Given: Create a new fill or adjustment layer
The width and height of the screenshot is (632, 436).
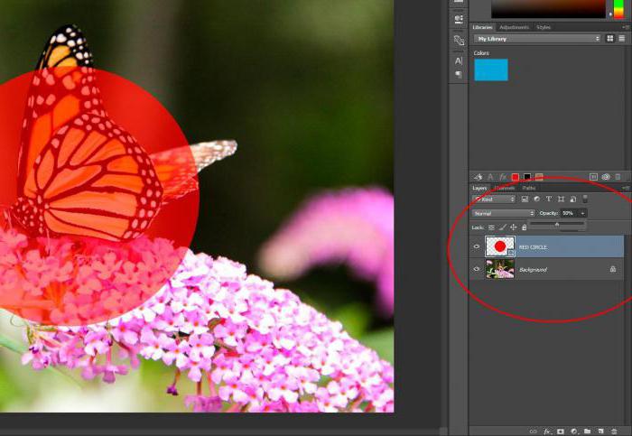Looking at the screenshot, I should click(x=574, y=431).
